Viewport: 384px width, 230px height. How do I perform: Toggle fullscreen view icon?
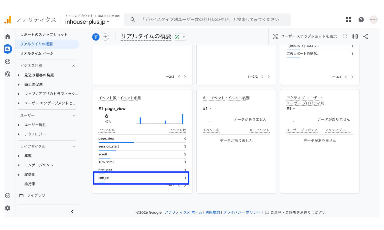(345, 37)
